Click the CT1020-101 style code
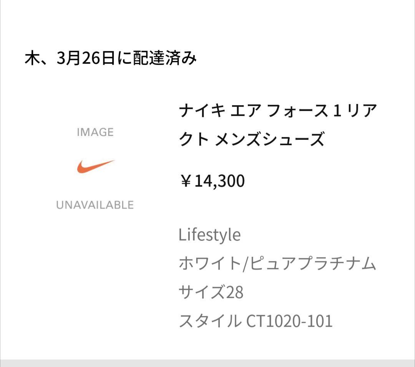Viewport: 415px width, 367px height. pyautogui.click(x=289, y=321)
